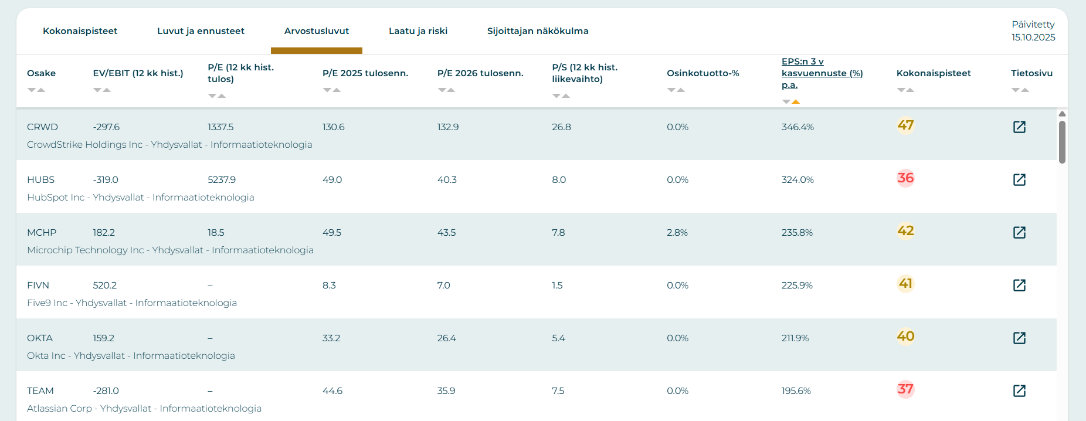Click the table vertical scrollbar thumb
Image resolution: width=1086 pixels, height=421 pixels.
[x=1062, y=142]
